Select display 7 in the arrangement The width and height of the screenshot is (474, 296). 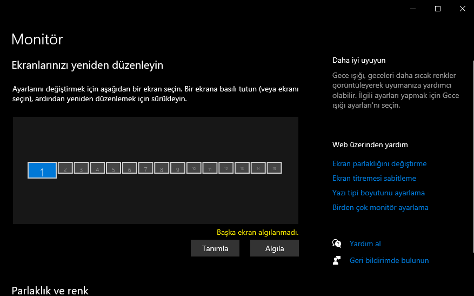click(146, 168)
